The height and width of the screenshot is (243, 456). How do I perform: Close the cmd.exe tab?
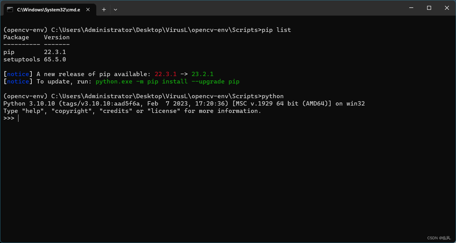[x=88, y=10]
